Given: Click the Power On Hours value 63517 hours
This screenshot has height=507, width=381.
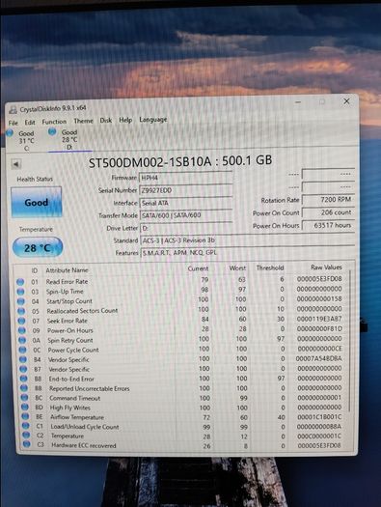Looking at the screenshot, I should click(328, 225).
